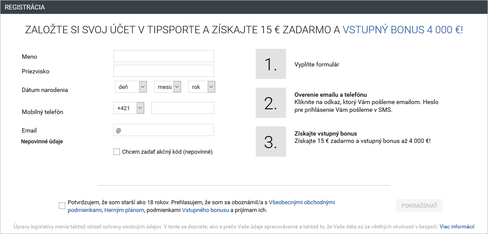Click the mobile phone number field
This screenshot has width=488, height=234.
point(183,108)
